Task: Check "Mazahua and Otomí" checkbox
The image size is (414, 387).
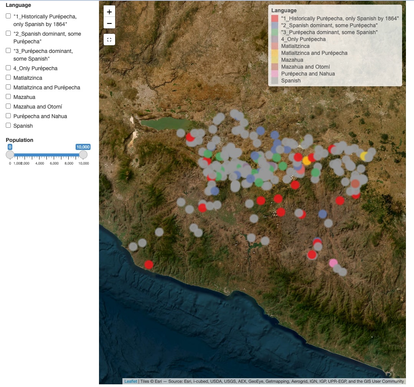Action: [8, 106]
